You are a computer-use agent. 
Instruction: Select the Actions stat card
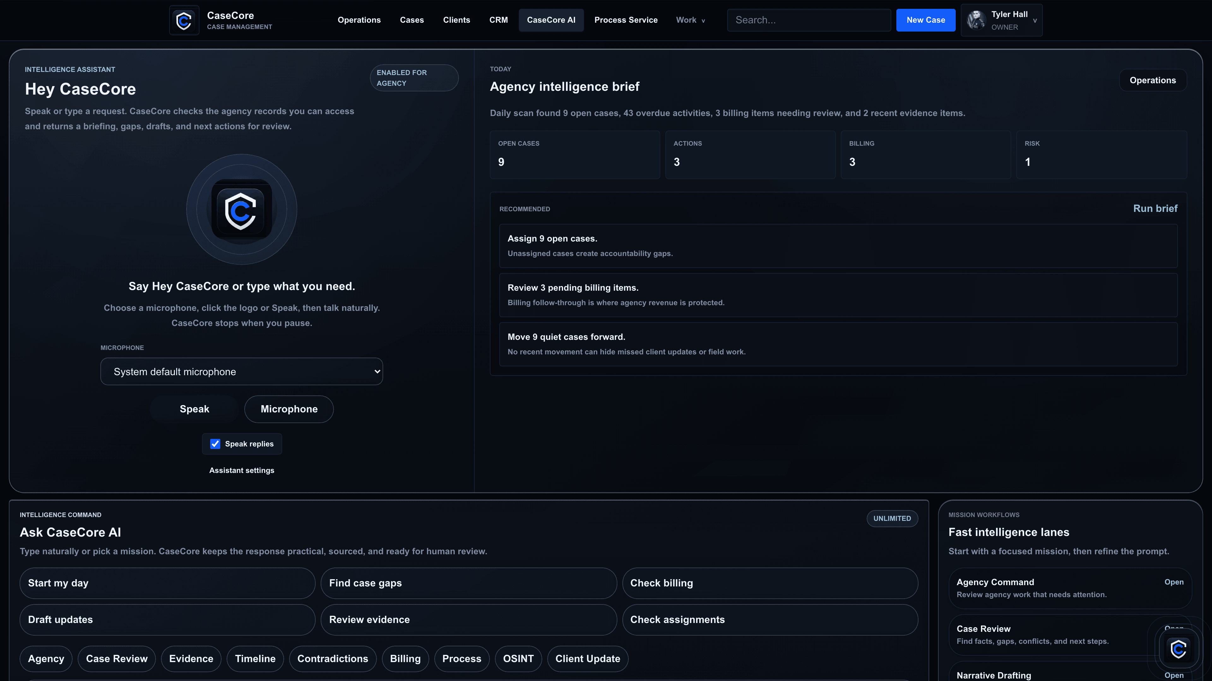[x=750, y=154]
